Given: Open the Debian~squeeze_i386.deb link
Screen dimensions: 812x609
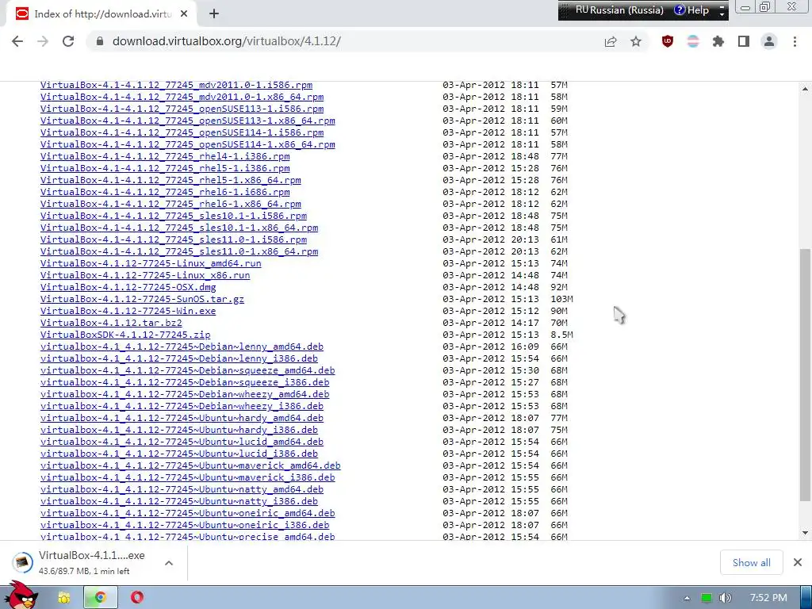Looking at the screenshot, I should click(x=185, y=383).
